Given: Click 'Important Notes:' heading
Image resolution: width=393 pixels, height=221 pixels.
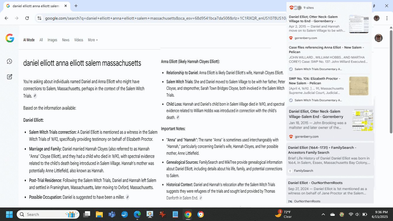Looking at the screenshot, I should tap(173, 129).
